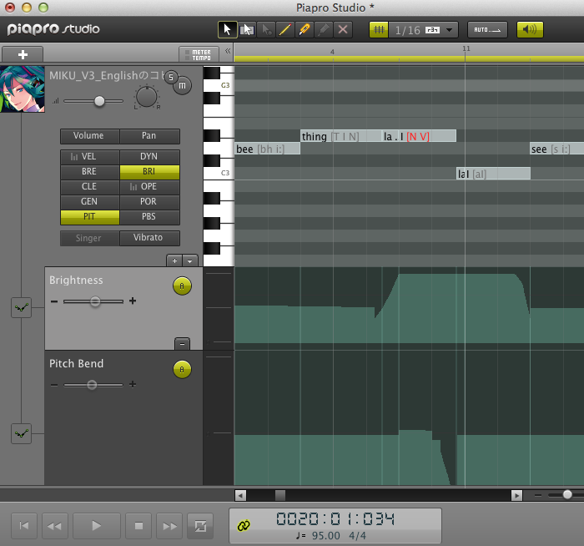The width and height of the screenshot is (584, 546).
Task: Click the Miku singer thumbnail
Action: [23, 89]
